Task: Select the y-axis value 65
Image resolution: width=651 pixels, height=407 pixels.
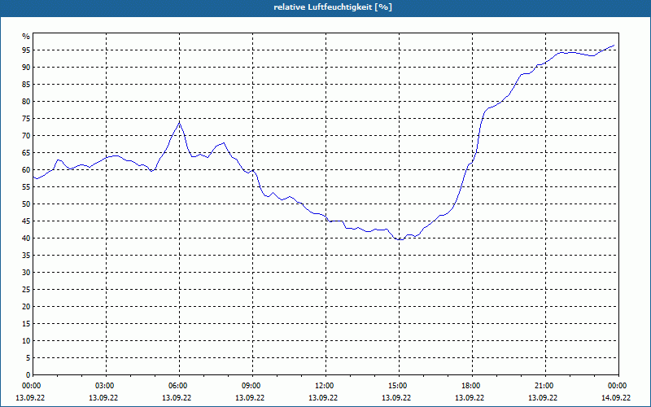Action: [x=26, y=153]
